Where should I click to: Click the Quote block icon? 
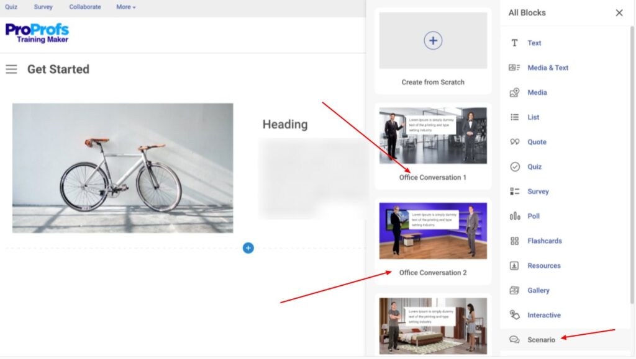click(514, 141)
